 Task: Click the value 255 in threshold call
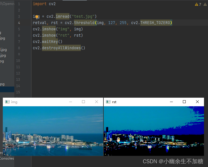(x=123, y=23)
